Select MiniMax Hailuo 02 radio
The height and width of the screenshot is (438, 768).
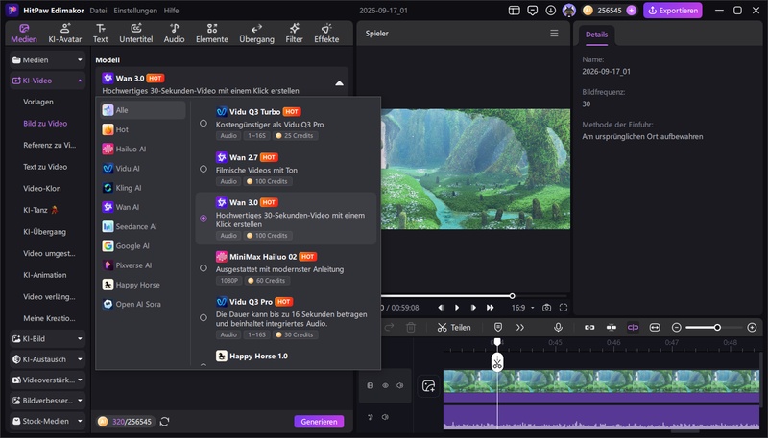204,268
